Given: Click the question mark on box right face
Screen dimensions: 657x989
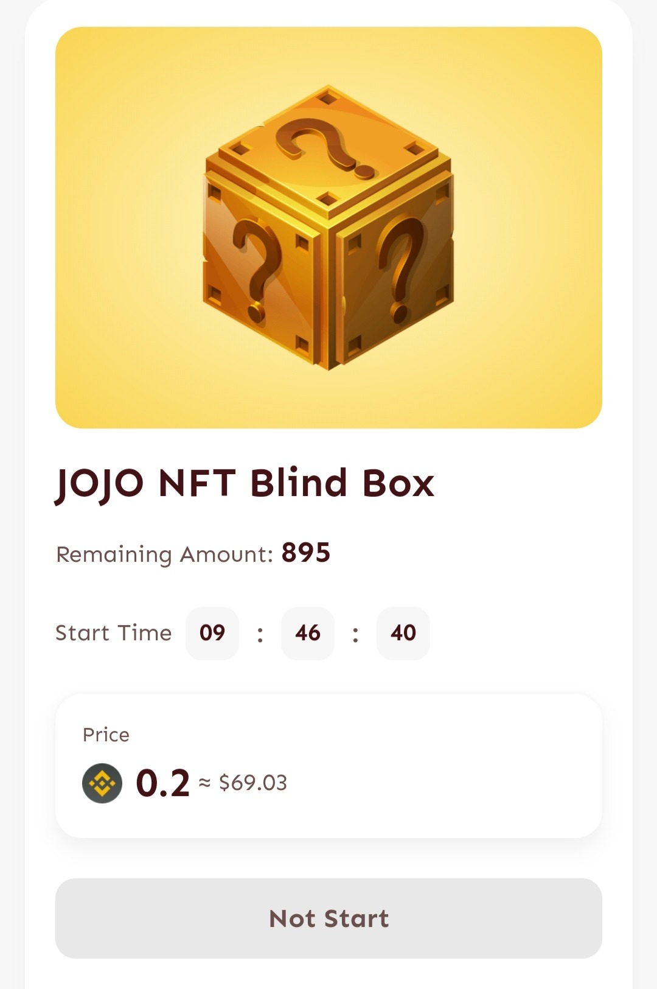Looking at the screenshot, I should (401, 268).
